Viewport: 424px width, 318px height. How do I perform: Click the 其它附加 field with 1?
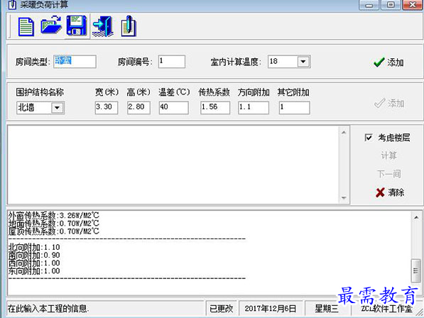[295, 107]
